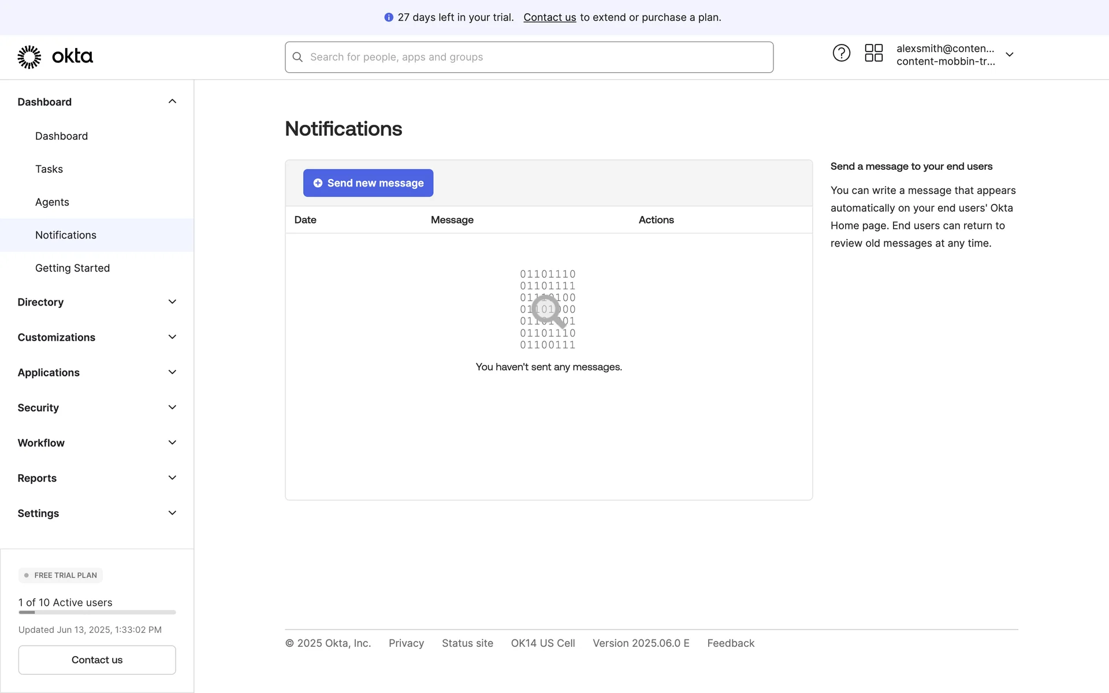Click the Contact us sidebar button
1109x693 pixels.
(x=97, y=660)
